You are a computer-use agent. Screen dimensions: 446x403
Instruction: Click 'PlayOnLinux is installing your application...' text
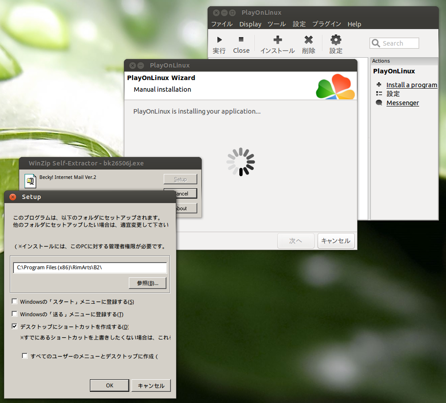tap(197, 111)
